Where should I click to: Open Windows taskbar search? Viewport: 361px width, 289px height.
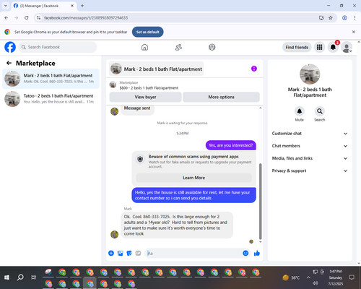pos(20,277)
